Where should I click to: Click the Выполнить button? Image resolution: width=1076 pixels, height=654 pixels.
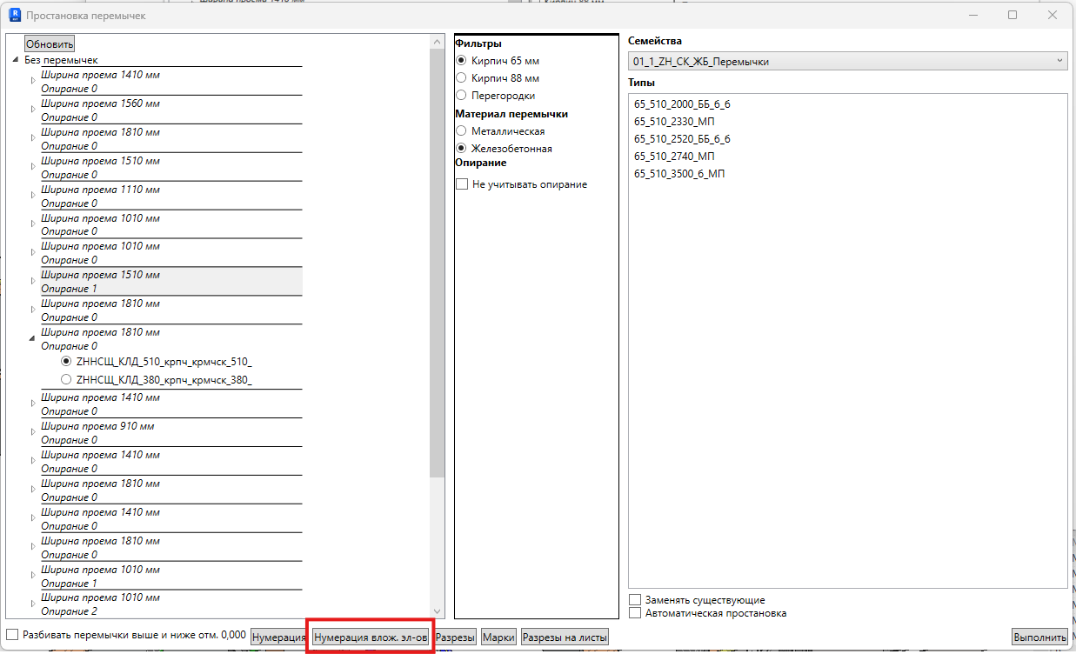(x=1039, y=637)
